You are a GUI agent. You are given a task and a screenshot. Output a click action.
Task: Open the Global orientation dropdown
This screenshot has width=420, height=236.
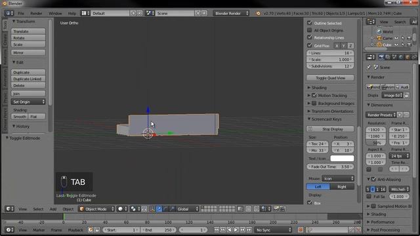[x=188, y=209]
